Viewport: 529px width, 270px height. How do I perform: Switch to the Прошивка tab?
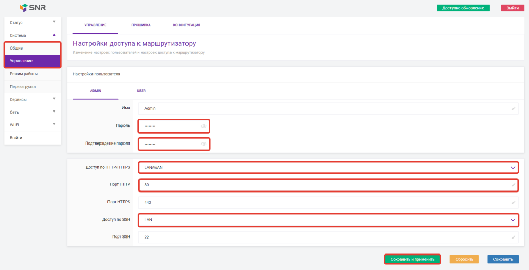[141, 25]
